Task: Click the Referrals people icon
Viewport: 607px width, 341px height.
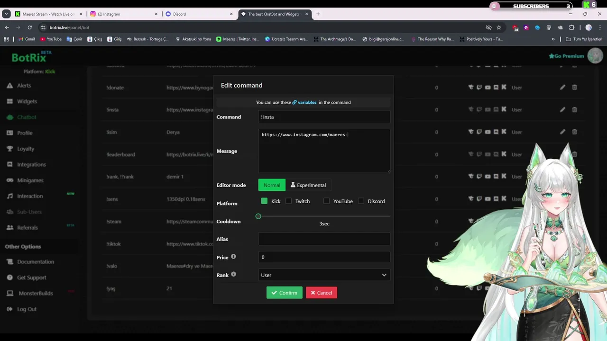Action: (x=9, y=228)
